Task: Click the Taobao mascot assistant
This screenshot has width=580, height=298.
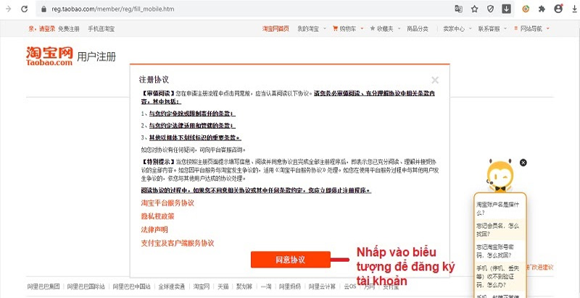Action: pos(500,176)
